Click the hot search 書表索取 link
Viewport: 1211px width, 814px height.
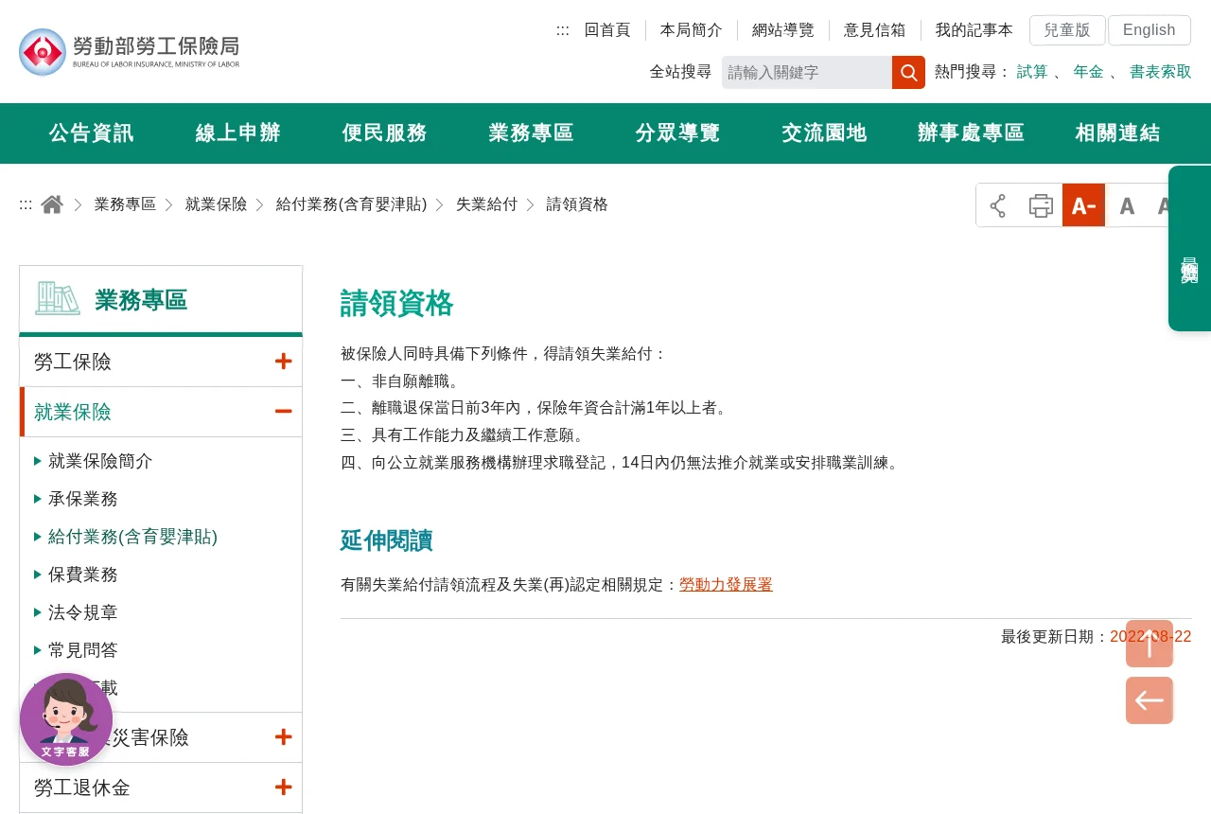coord(1161,72)
